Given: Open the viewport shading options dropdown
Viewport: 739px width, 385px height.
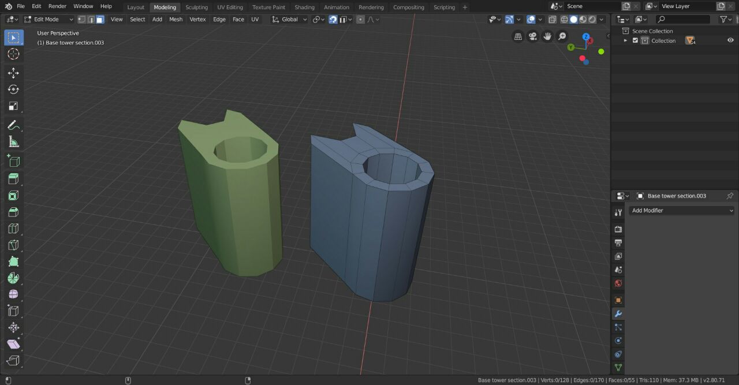Looking at the screenshot, I should (602, 19).
